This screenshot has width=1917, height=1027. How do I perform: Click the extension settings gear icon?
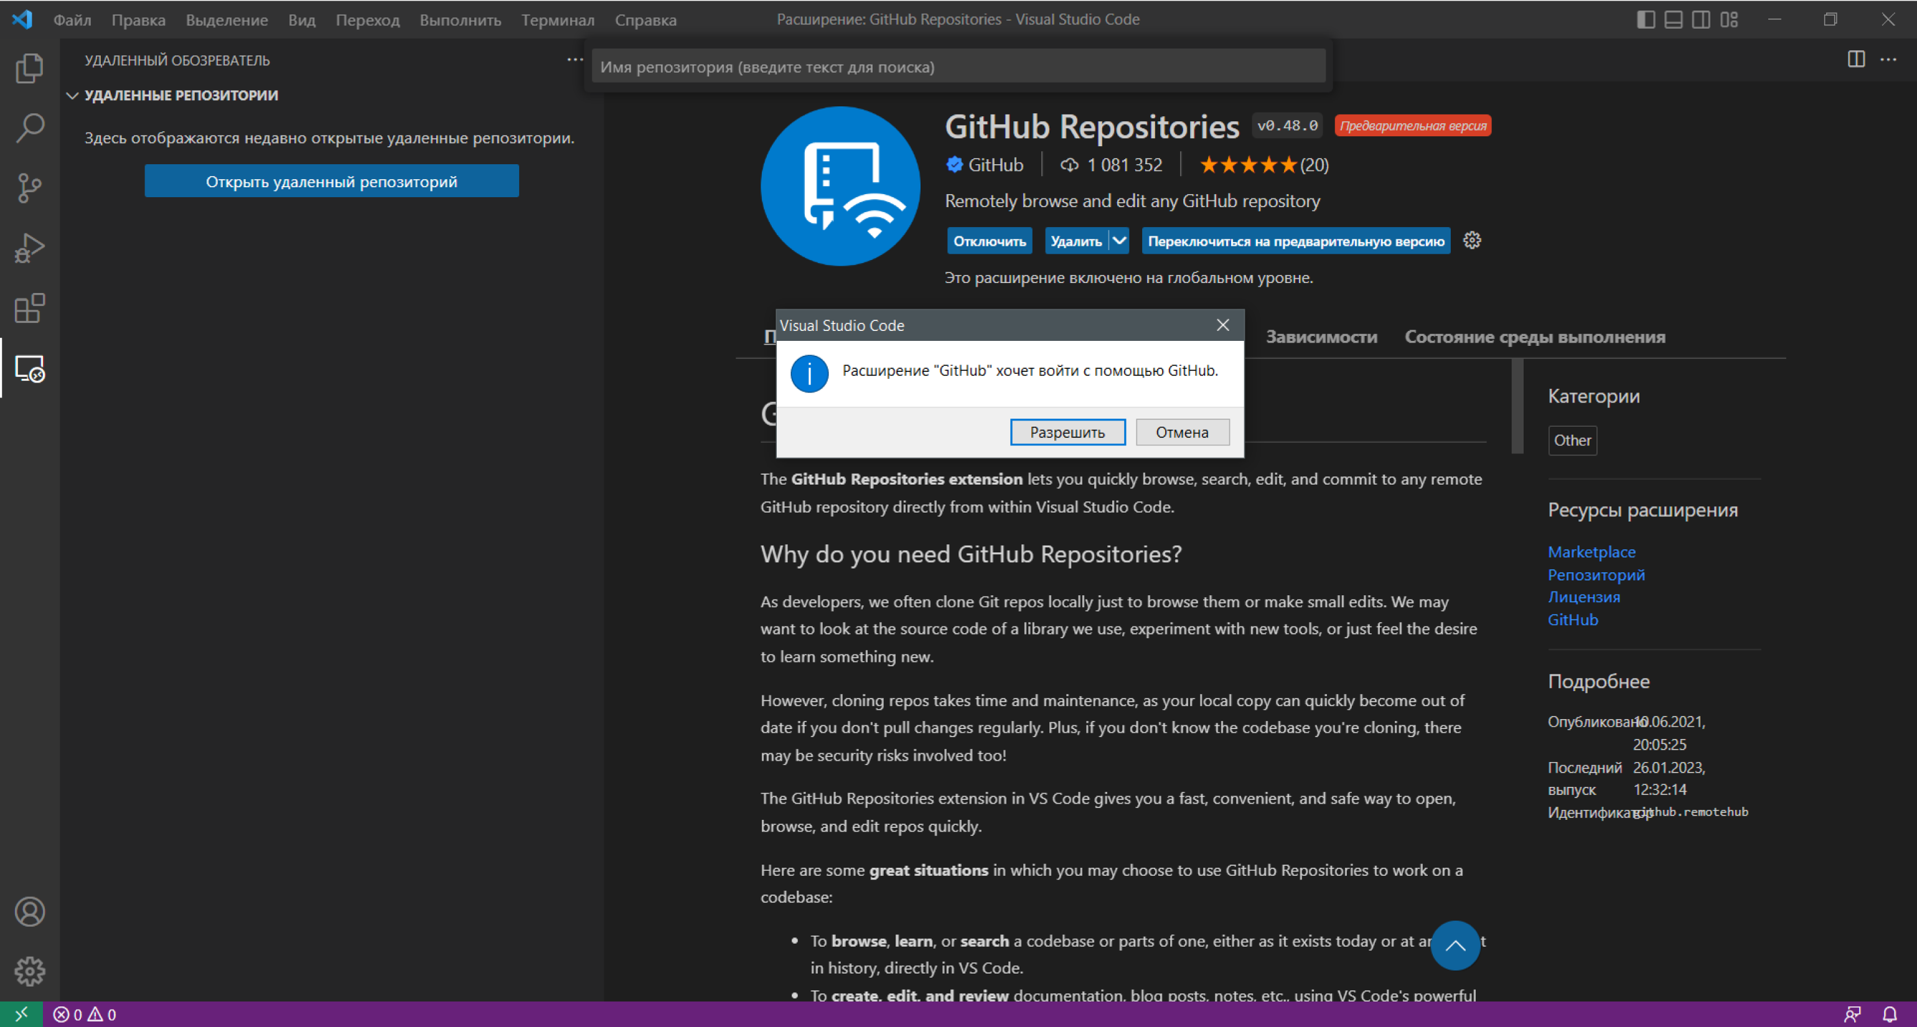click(x=1471, y=240)
